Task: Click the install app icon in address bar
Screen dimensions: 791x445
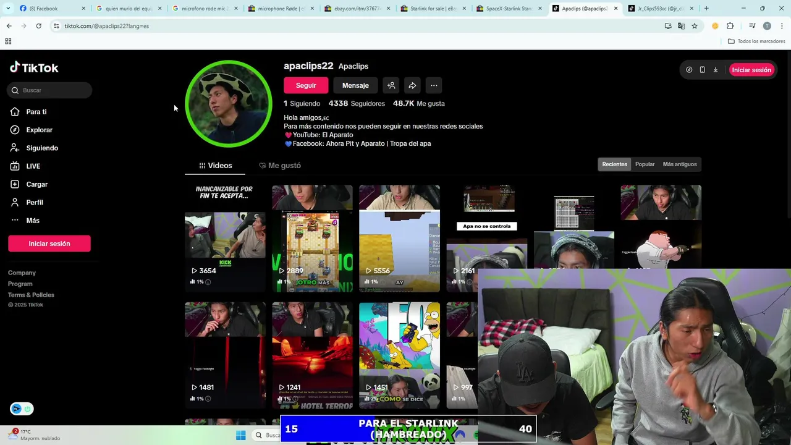Action: tap(668, 26)
